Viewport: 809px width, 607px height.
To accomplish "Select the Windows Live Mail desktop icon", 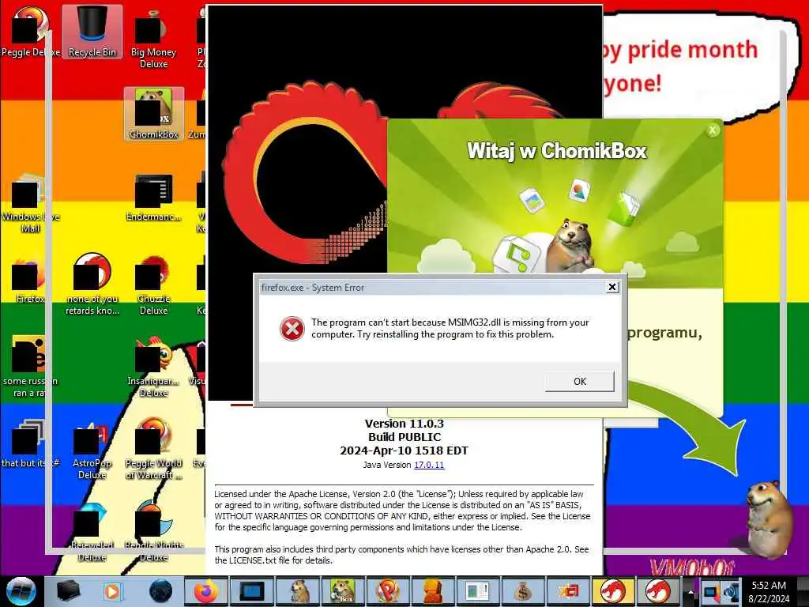I will coord(30,202).
